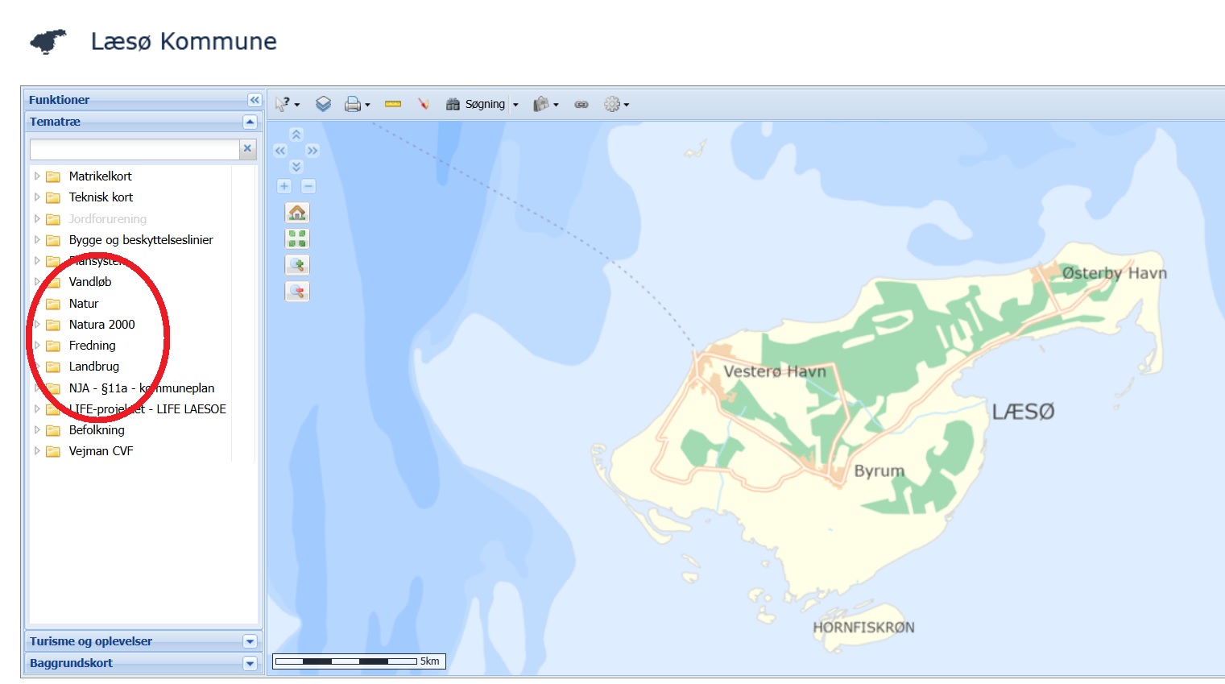Select the measure distance ruler tool

[x=393, y=103]
